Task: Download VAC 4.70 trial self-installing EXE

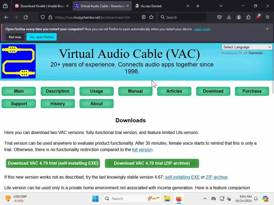Action: [53, 163]
